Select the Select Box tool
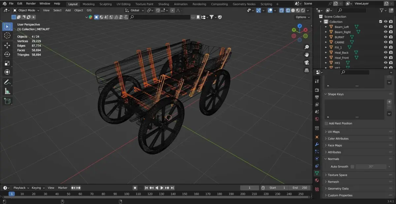 point(7,26)
